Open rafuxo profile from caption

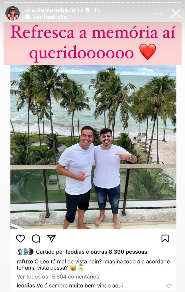pos(25,262)
